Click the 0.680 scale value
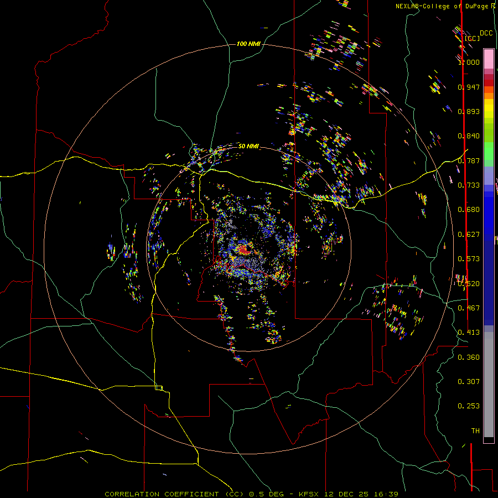The width and height of the screenshot is (498, 498). click(469, 210)
